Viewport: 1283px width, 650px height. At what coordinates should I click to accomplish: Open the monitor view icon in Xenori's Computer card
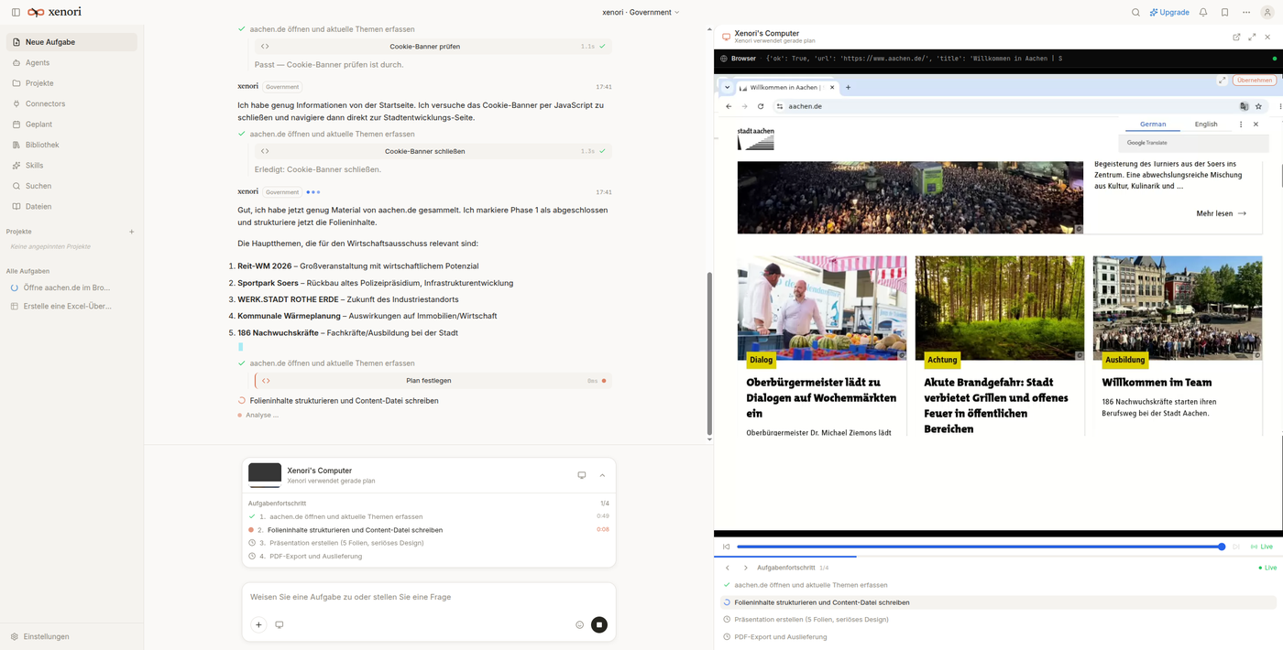[581, 475]
